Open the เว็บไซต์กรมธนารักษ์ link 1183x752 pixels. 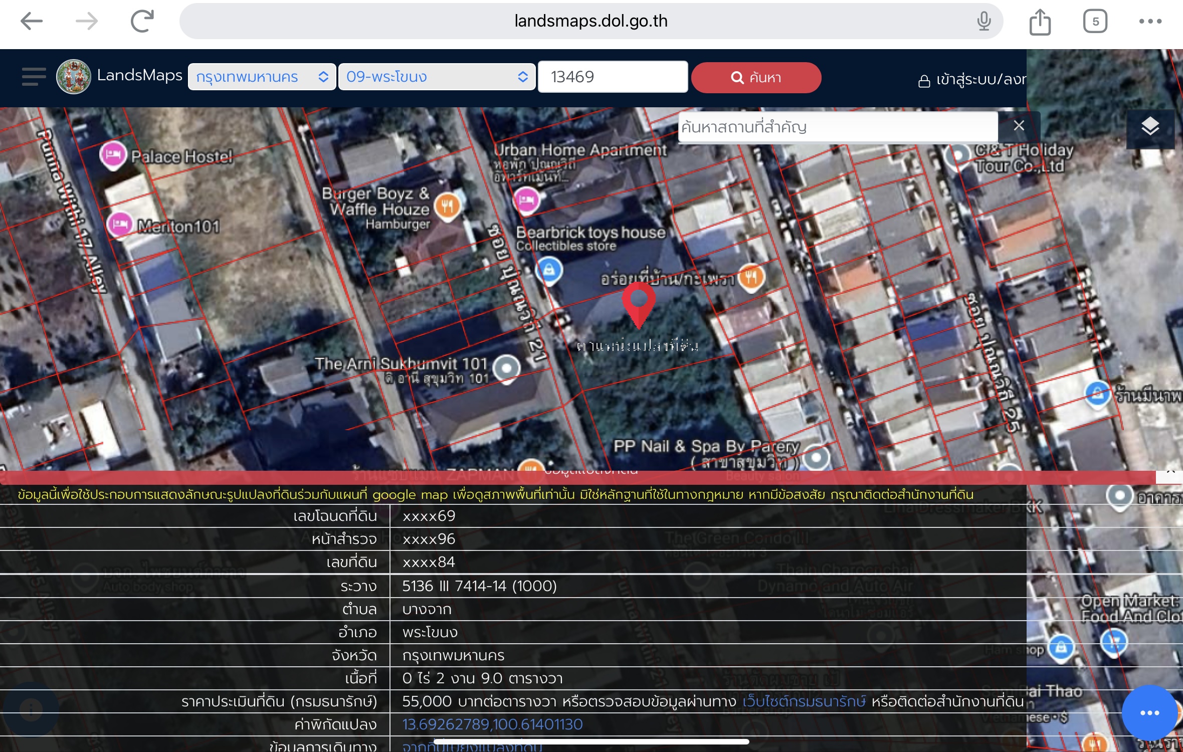point(804,701)
